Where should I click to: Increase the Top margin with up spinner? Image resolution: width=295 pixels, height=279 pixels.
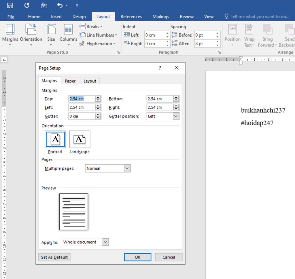click(98, 97)
